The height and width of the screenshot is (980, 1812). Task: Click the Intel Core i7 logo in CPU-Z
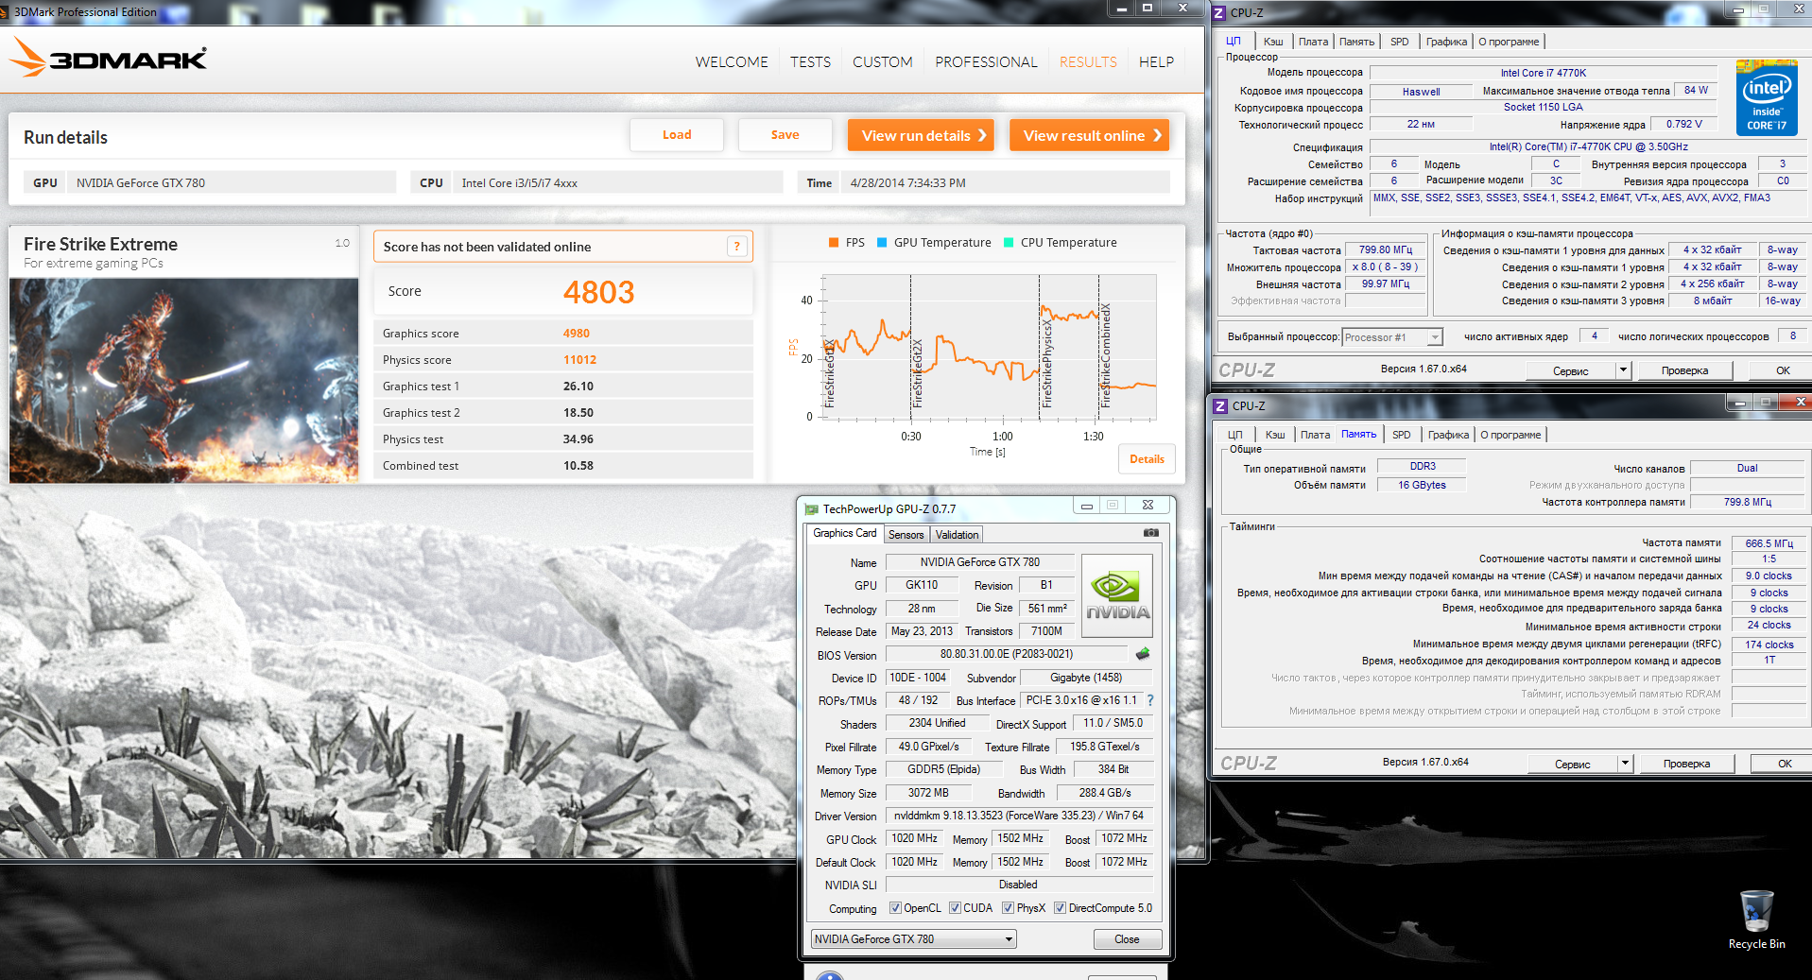pos(1766,96)
